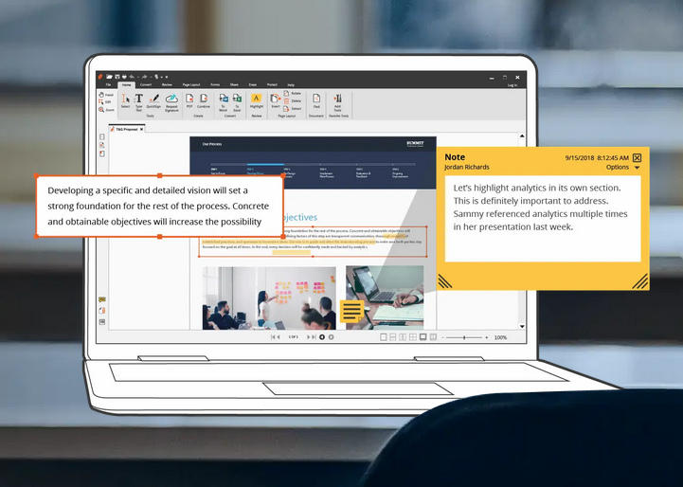
Task: Switch to the Convert ribbon tab
Action: click(x=147, y=85)
